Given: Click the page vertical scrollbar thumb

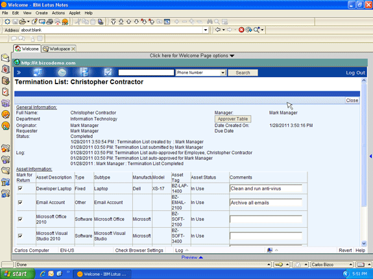Looking at the screenshot, I should [x=364, y=145].
